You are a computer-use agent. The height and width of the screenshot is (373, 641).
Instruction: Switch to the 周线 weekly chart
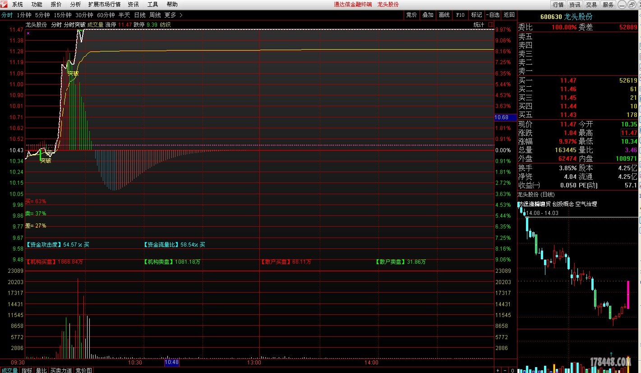(155, 15)
